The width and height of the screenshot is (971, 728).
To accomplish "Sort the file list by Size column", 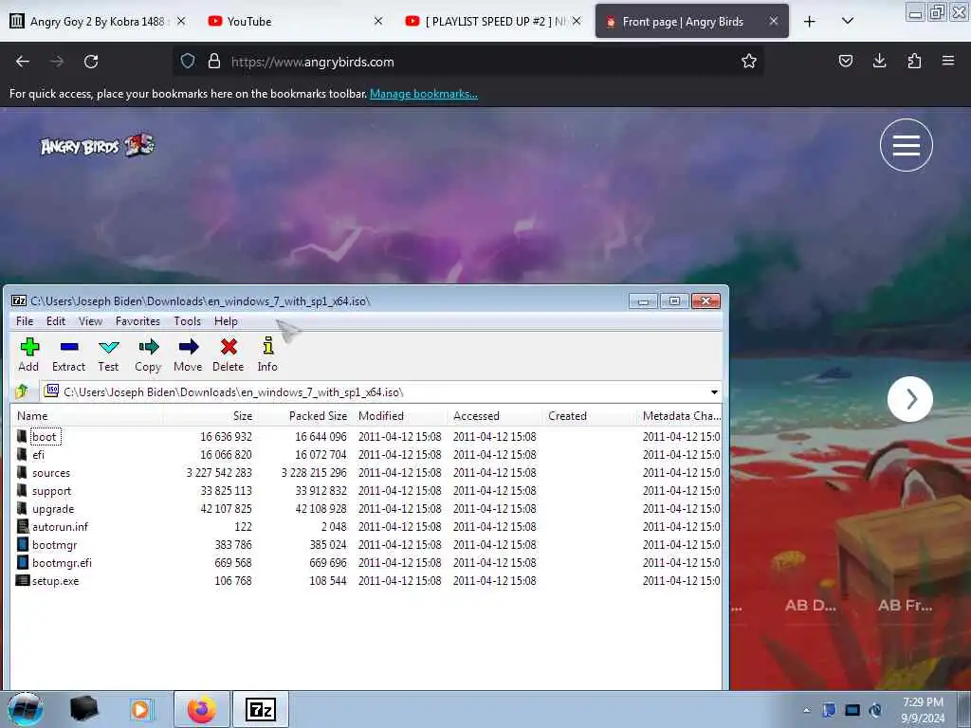I will tap(210, 416).
